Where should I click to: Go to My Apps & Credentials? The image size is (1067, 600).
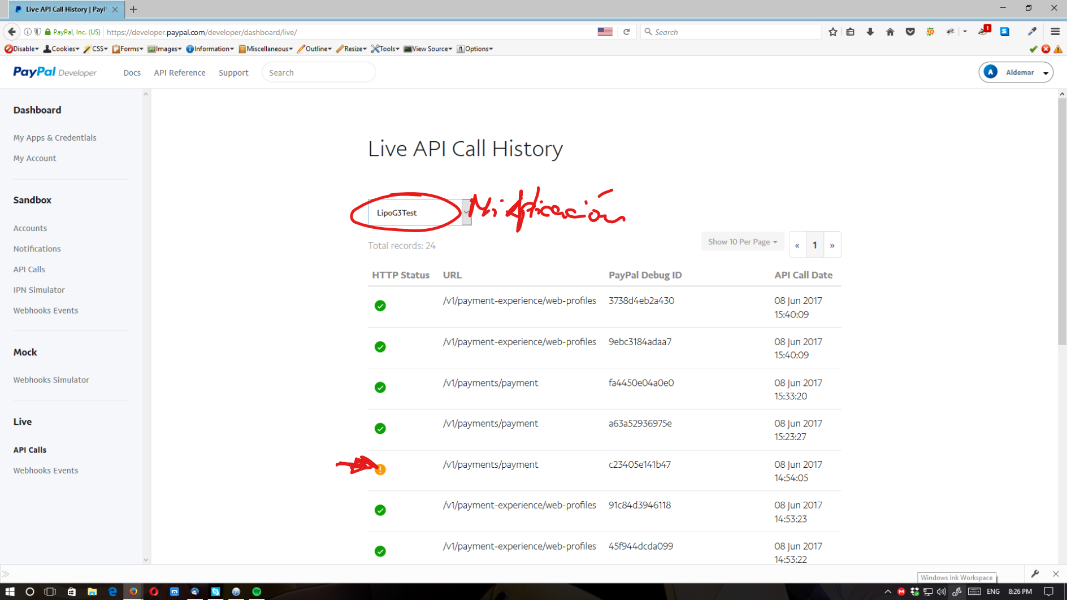pos(55,138)
